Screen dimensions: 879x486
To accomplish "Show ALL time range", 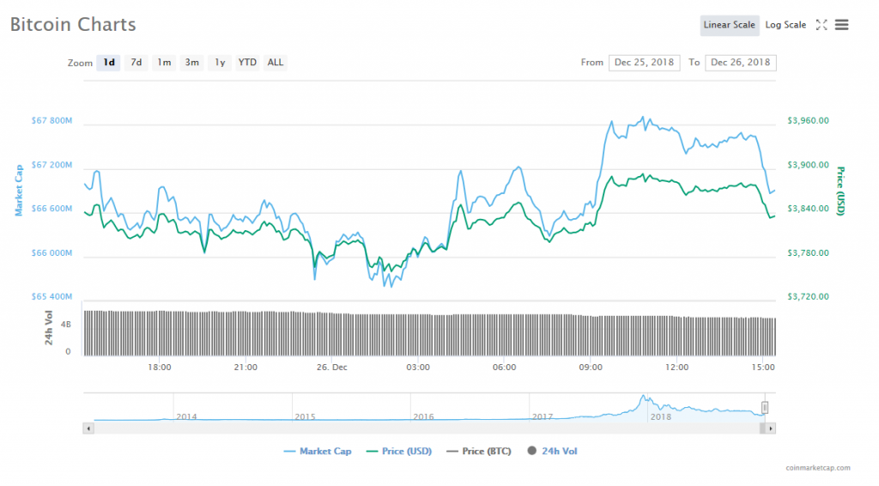I will 276,63.
